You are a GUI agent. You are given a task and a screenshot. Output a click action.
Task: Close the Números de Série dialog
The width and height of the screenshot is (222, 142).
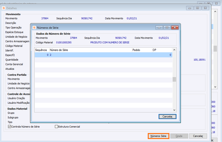[175, 27]
